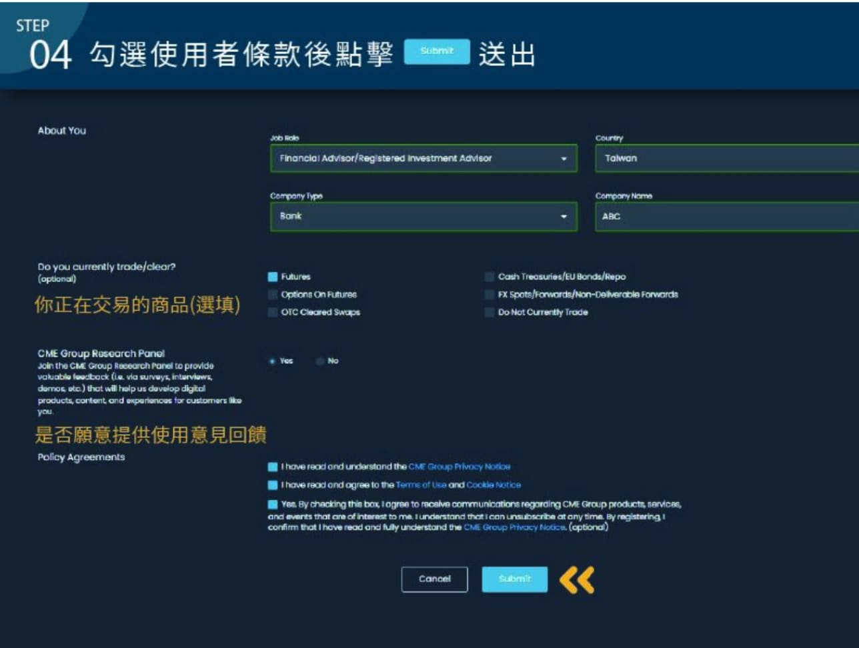Select Yes for CME Group Research Panel
The width and height of the screenshot is (859, 648).
272,361
